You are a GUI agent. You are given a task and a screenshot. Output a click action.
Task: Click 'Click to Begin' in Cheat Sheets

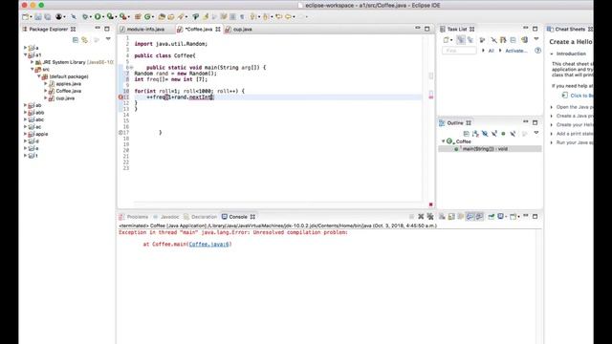pyautogui.click(x=581, y=96)
